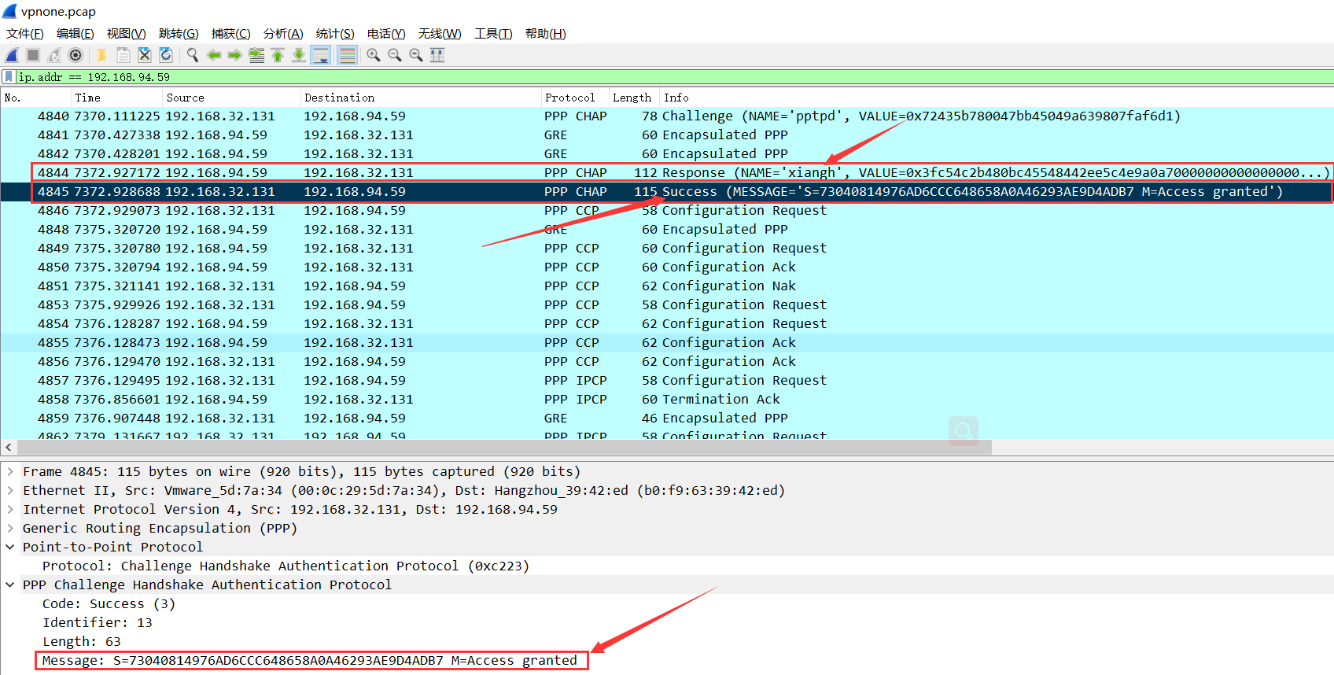This screenshot has width=1334, height=675.
Task: Click the find packet magnifier icon
Action: point(192,55)
